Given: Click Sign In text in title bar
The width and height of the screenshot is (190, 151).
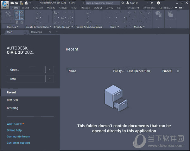Looking at the screenshot, I should coord(134,3).
